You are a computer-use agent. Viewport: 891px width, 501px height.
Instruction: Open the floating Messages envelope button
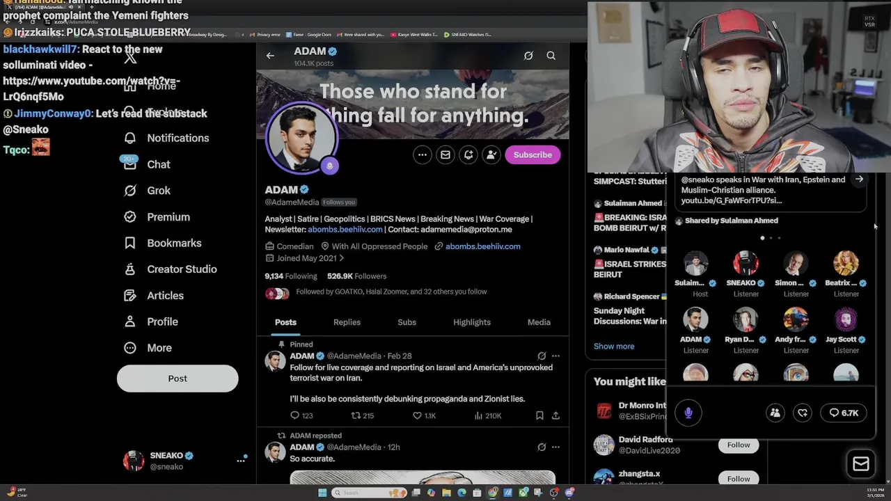861,464
